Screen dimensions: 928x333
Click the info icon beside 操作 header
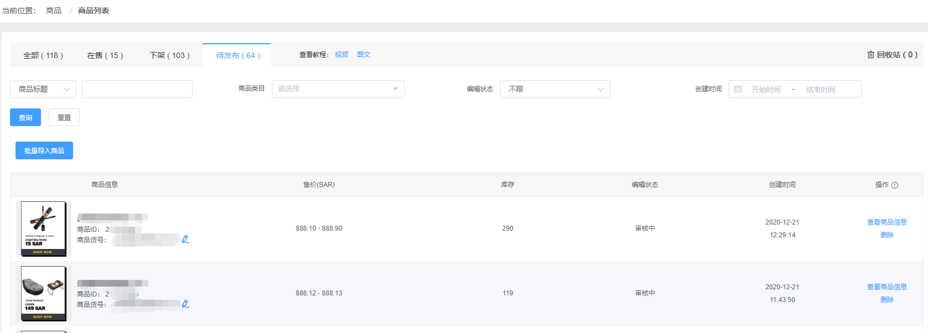click(x=895, y=185)
